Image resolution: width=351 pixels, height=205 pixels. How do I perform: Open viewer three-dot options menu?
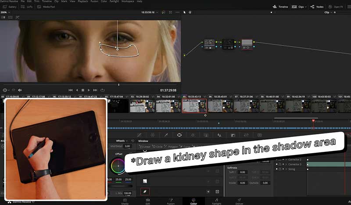pyautogui.click(x=178, y=12)
